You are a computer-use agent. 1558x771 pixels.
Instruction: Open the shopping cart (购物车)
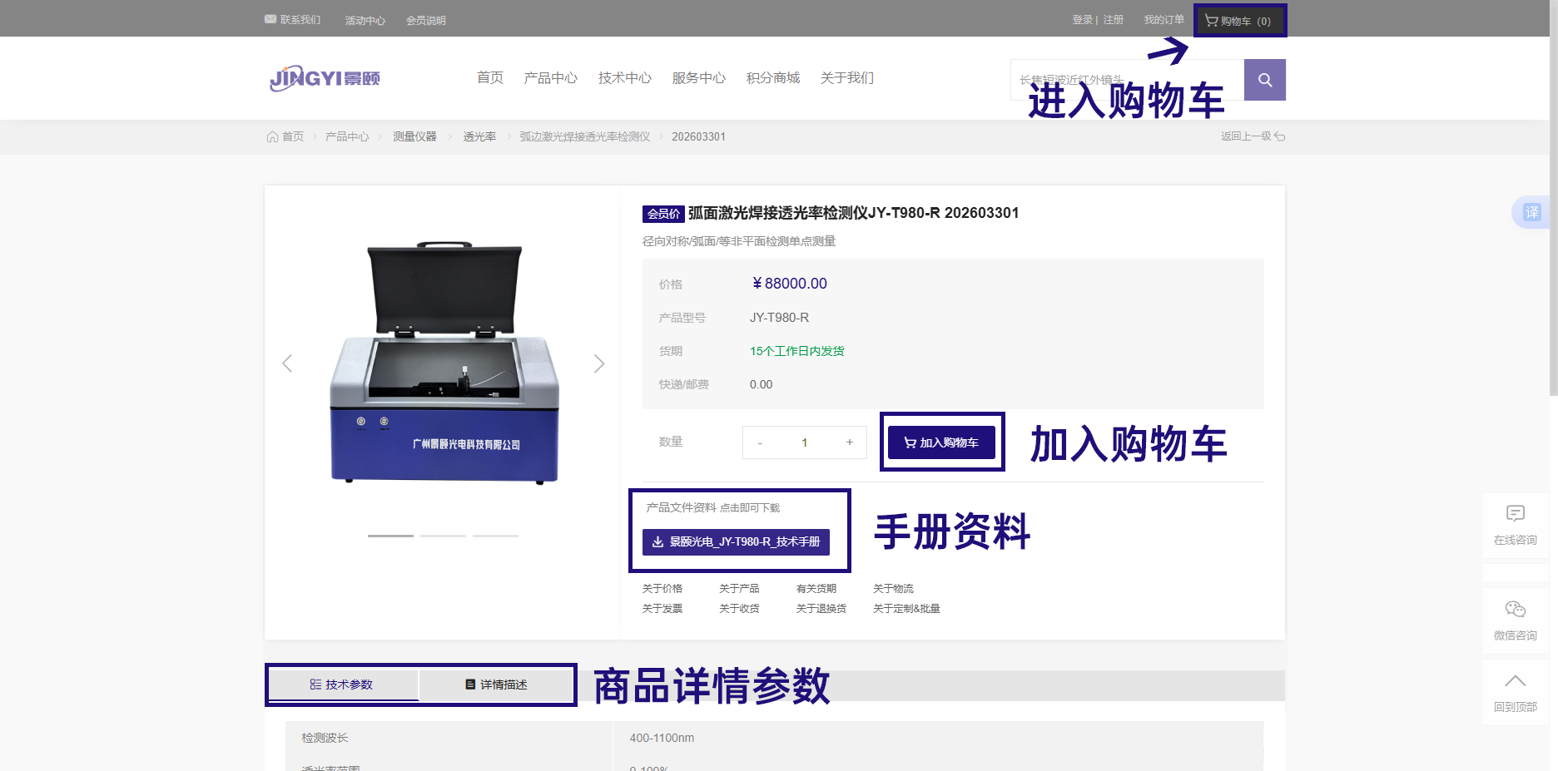[1238, 21]
